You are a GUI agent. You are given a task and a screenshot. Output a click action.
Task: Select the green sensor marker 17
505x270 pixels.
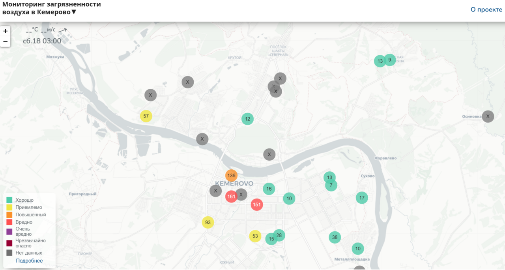click(x=362, y=198)
